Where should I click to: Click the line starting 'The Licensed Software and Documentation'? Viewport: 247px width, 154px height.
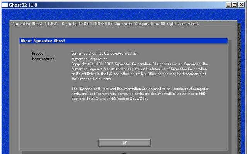click(140, 89)
